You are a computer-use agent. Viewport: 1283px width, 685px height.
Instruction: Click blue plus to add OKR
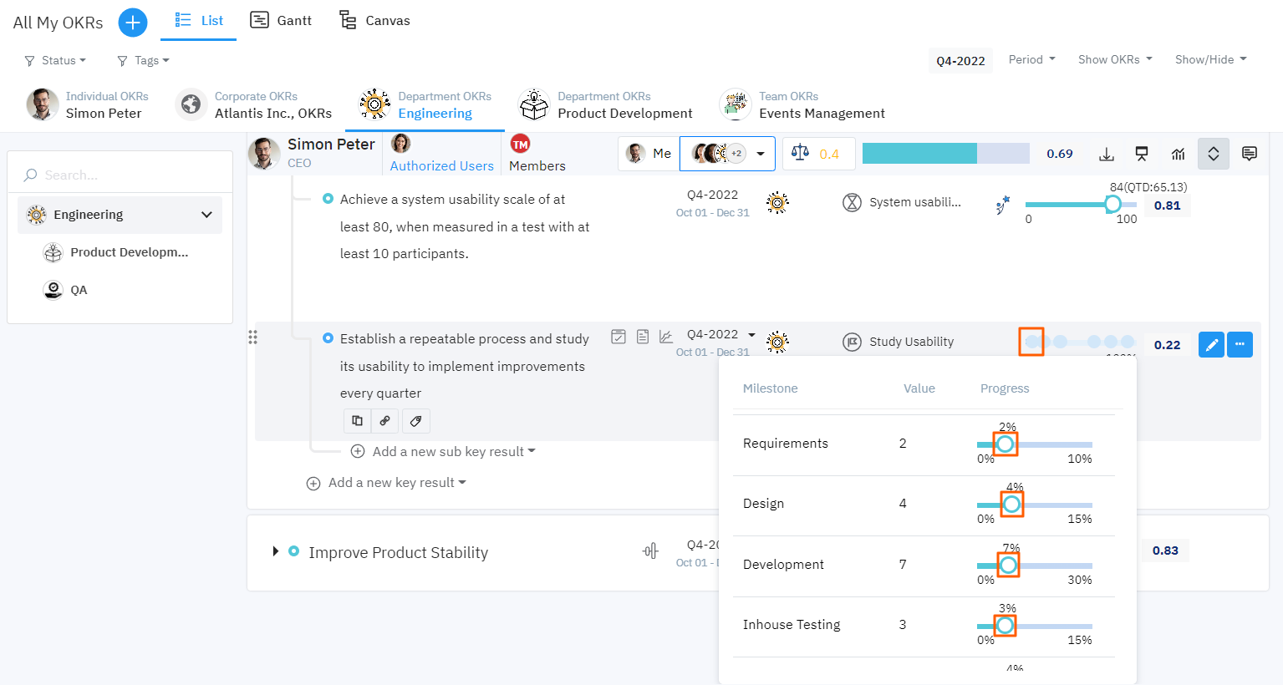[x=132, y=23]
